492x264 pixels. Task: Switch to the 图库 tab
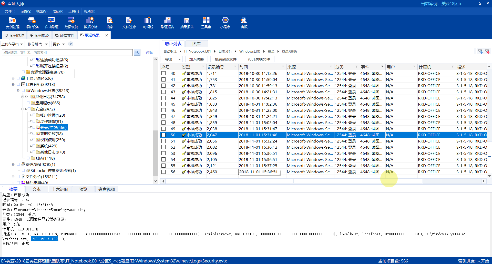click(x=197, y=44)
